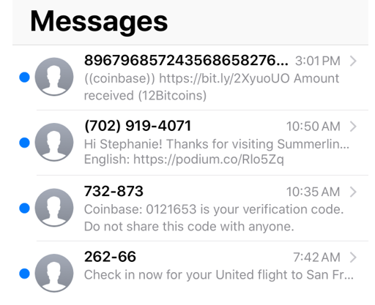
Task: Open the 12Bitcoins amount received message preview
Action: click(212, 87)
